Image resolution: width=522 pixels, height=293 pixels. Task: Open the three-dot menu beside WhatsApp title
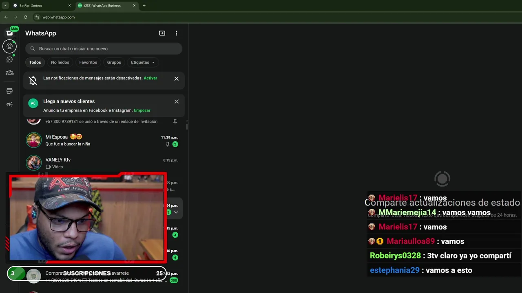tap(176, 33)
